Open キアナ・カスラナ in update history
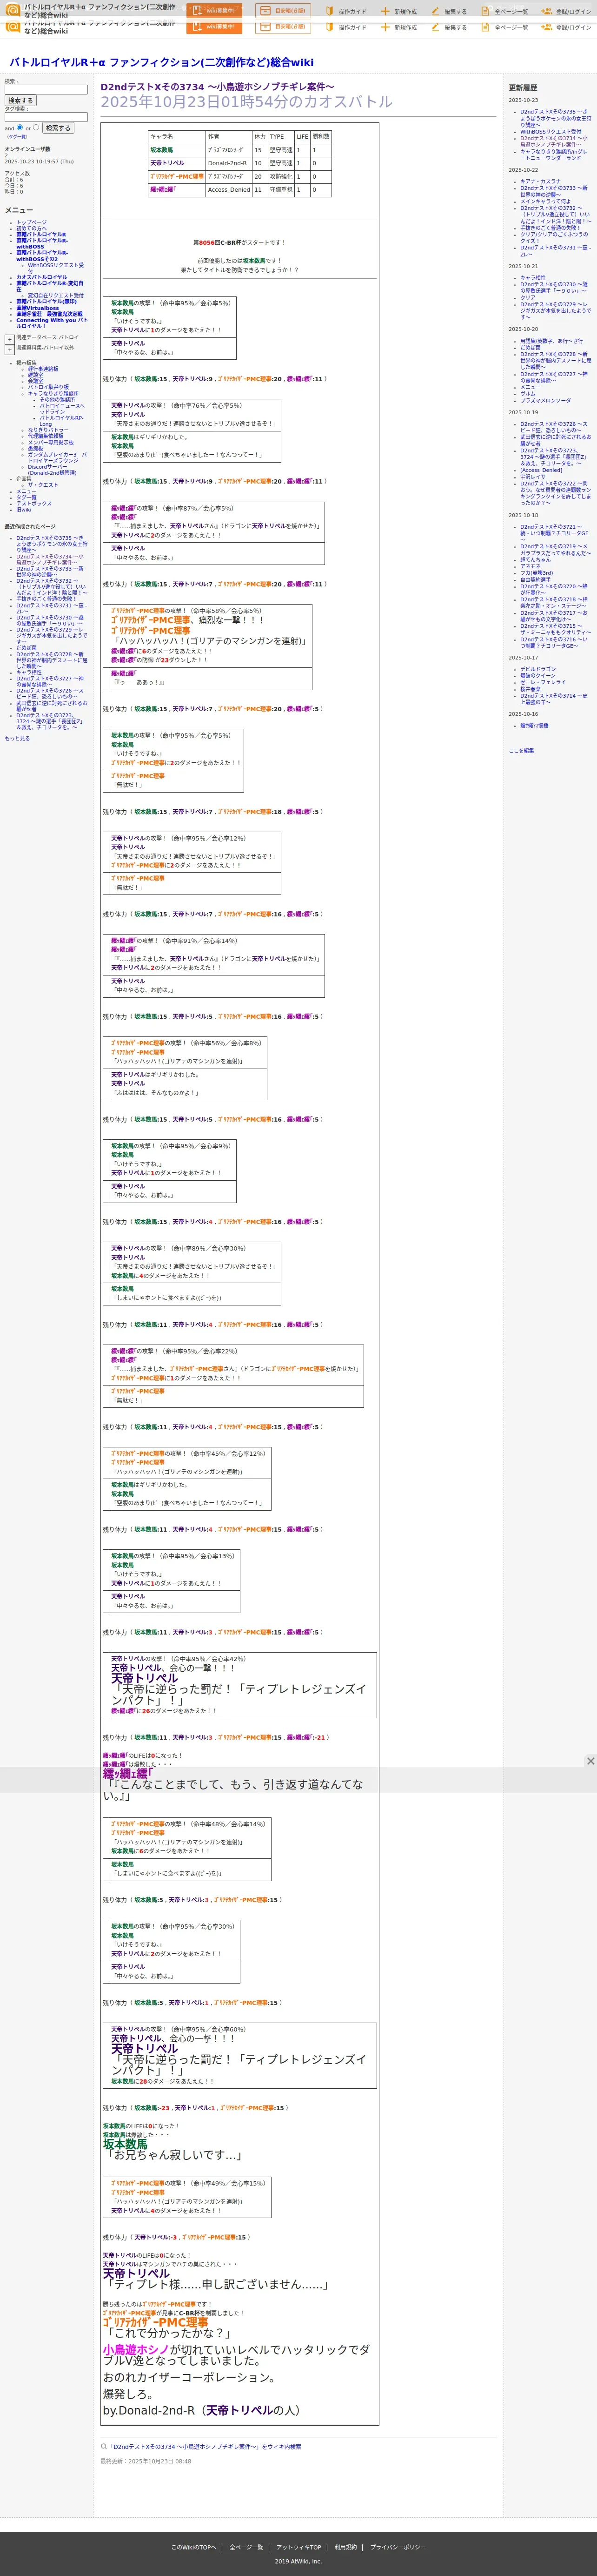 [540, 181]
